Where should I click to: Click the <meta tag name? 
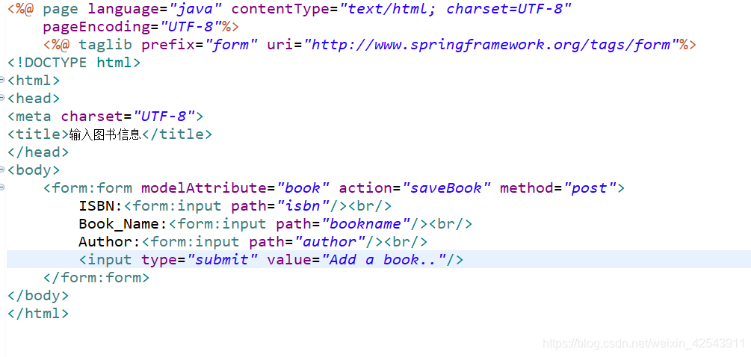[29, 117]
